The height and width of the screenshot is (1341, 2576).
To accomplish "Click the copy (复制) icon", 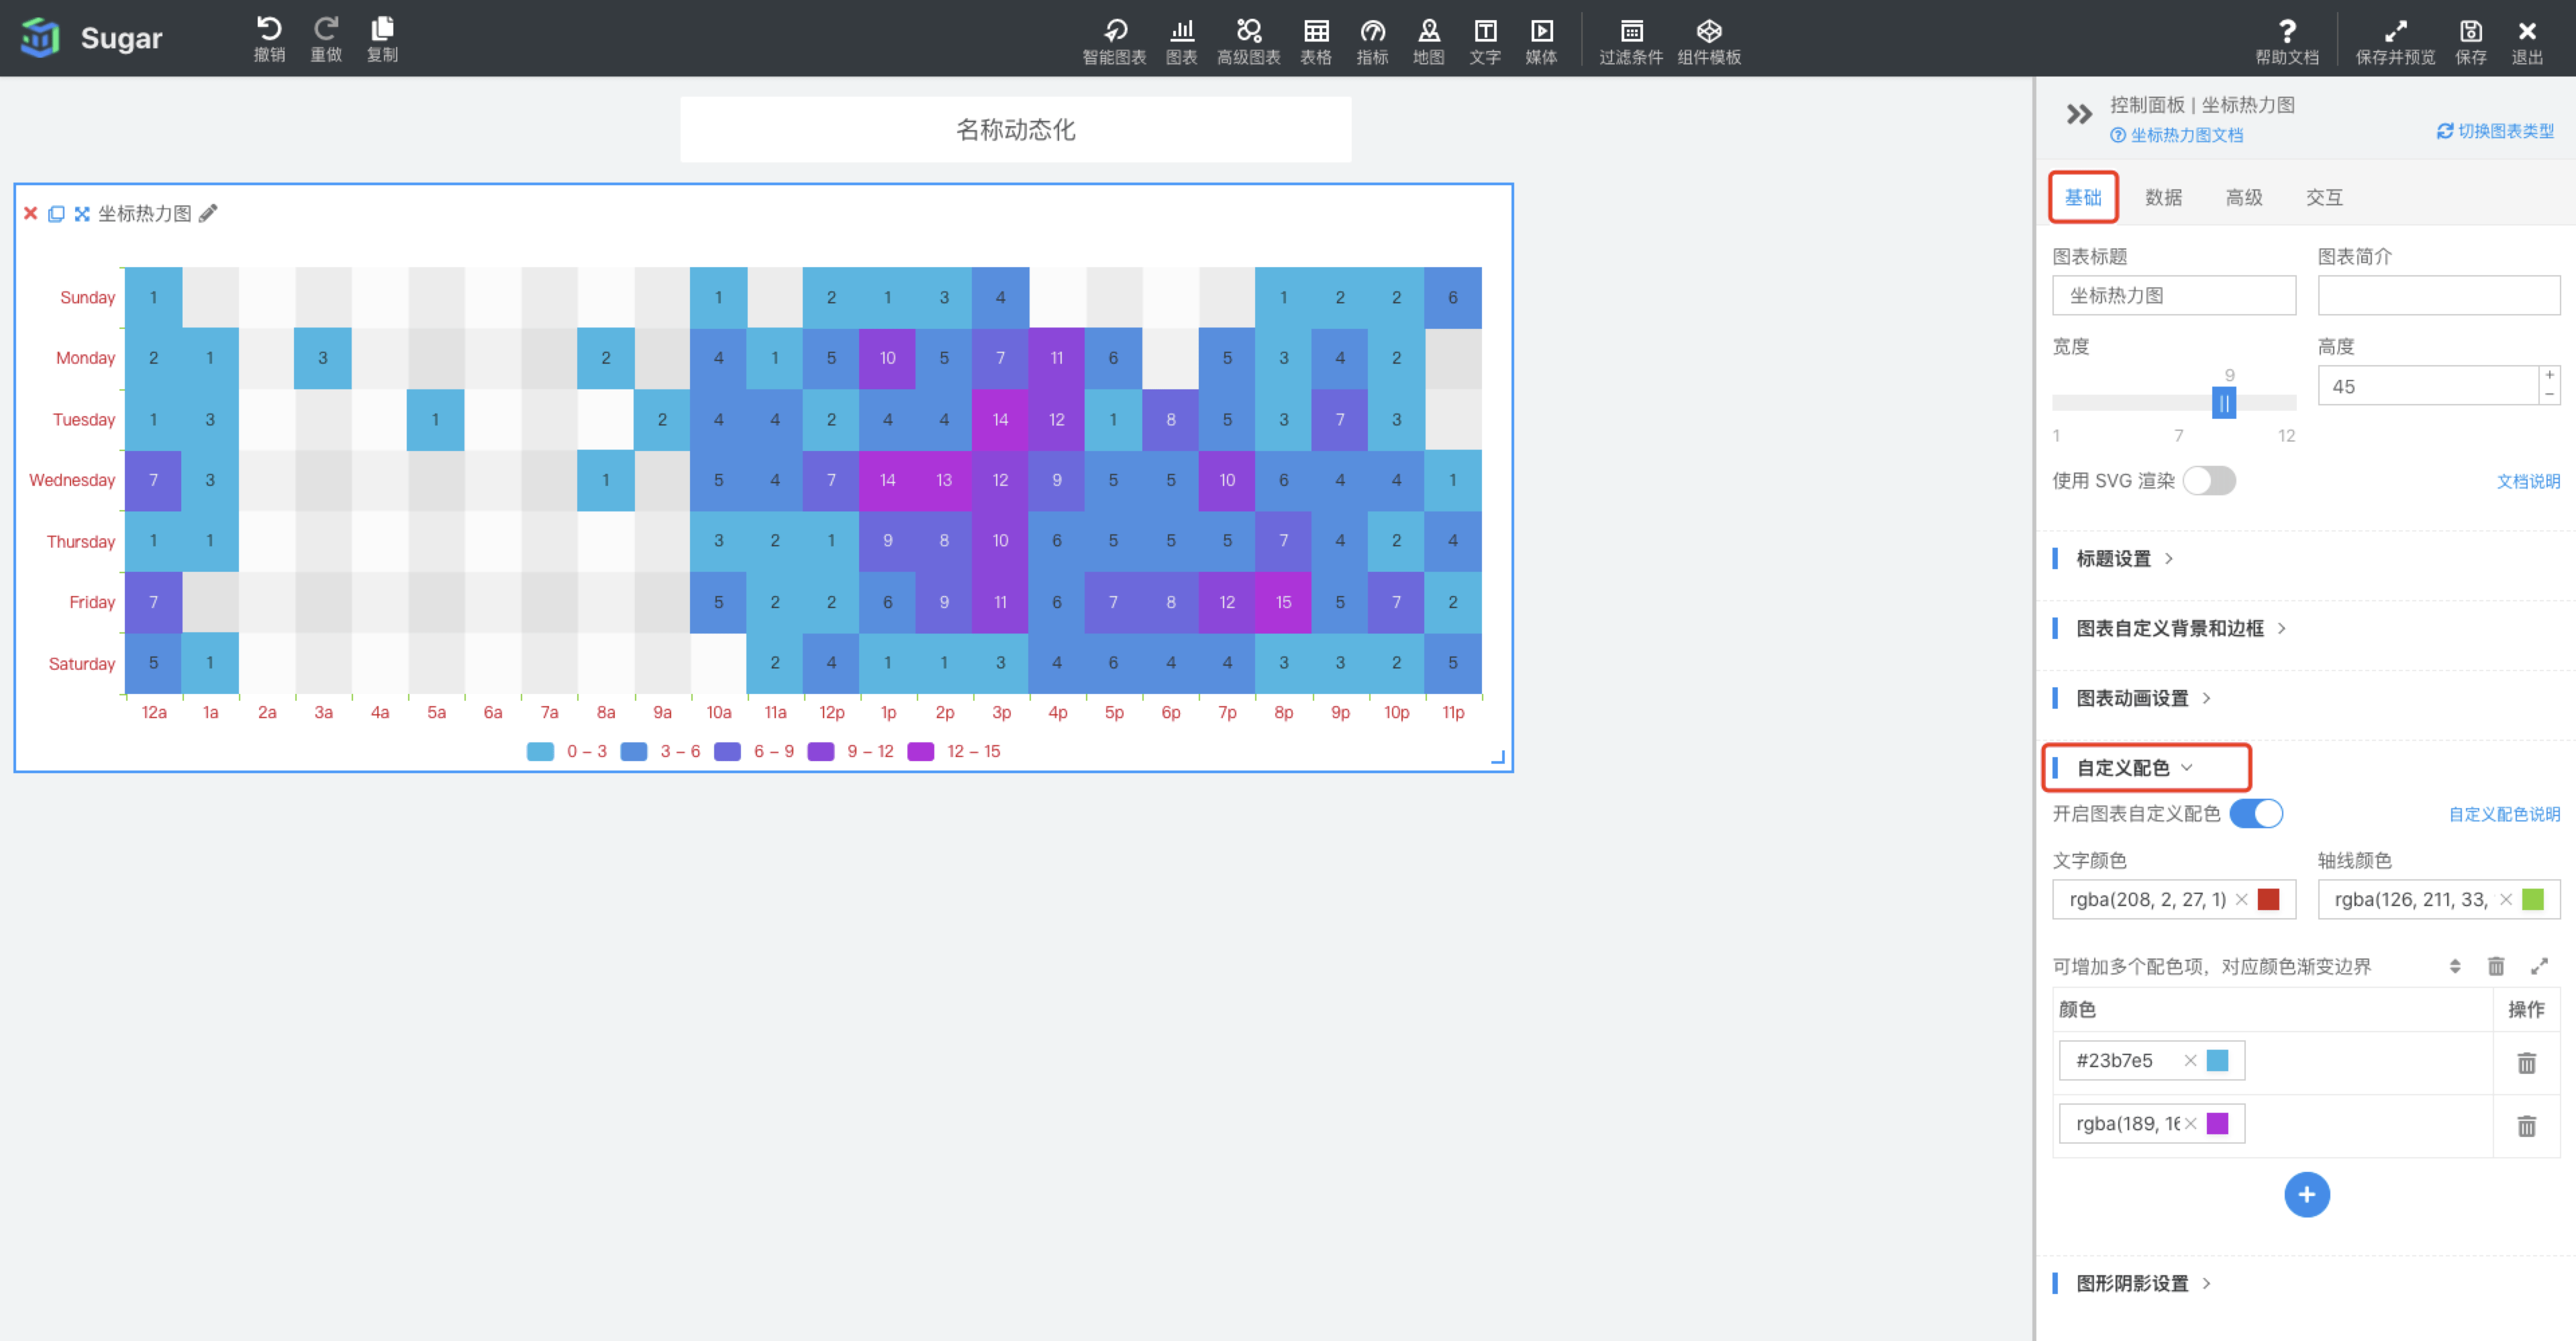I will tap(382, 39).
